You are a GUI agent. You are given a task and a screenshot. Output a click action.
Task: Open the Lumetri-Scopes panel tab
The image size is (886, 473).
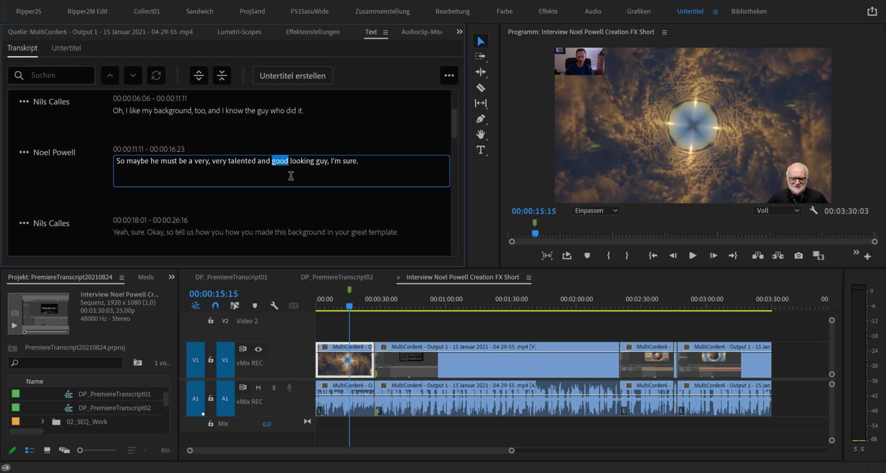[239, 32]
